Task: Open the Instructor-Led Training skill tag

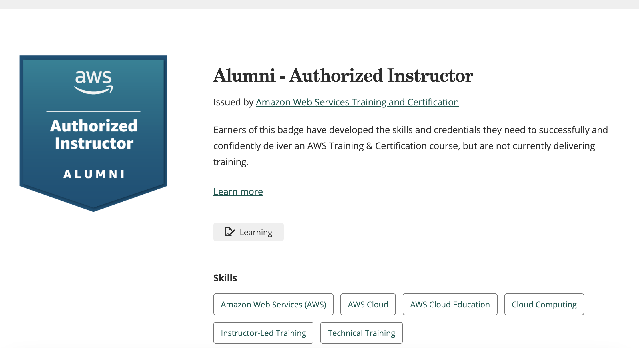Action: [x=263, y=333]
